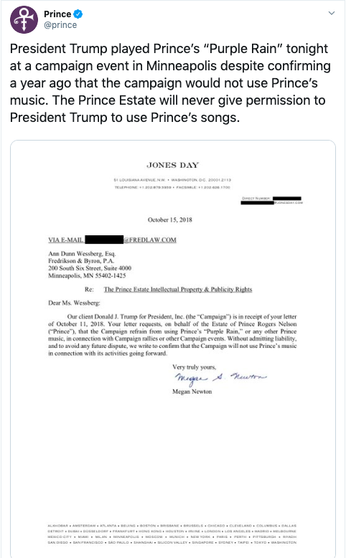The width and height of the screenshot is (346, 558).
Task: Click the JONES DAY letterhead heading
Action: (x=173, y=165)
